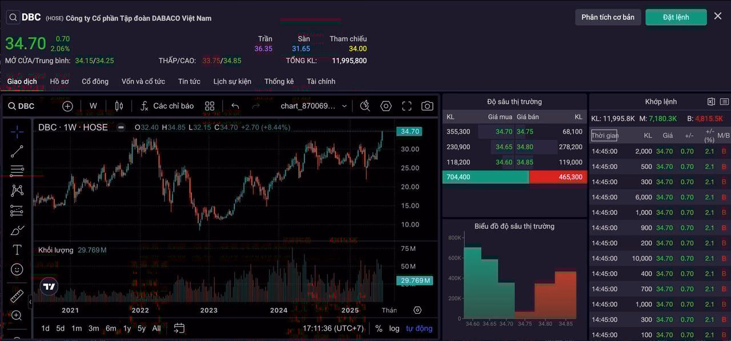731x341 pixels.
Task: Set chart range to 1y
Action: click(127, 328)
